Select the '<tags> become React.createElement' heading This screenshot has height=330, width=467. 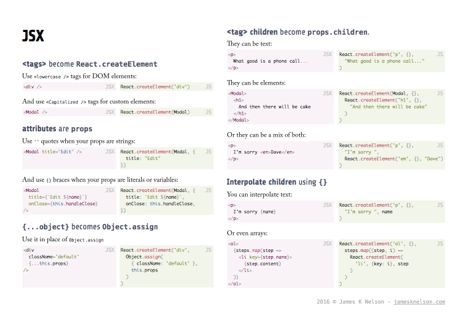(x=90, y=64)
